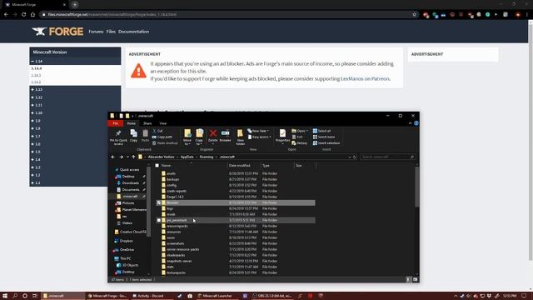This screenshot has height=300, width=533.
Task: Click History in the Open group
Action: tap(300, 143)
